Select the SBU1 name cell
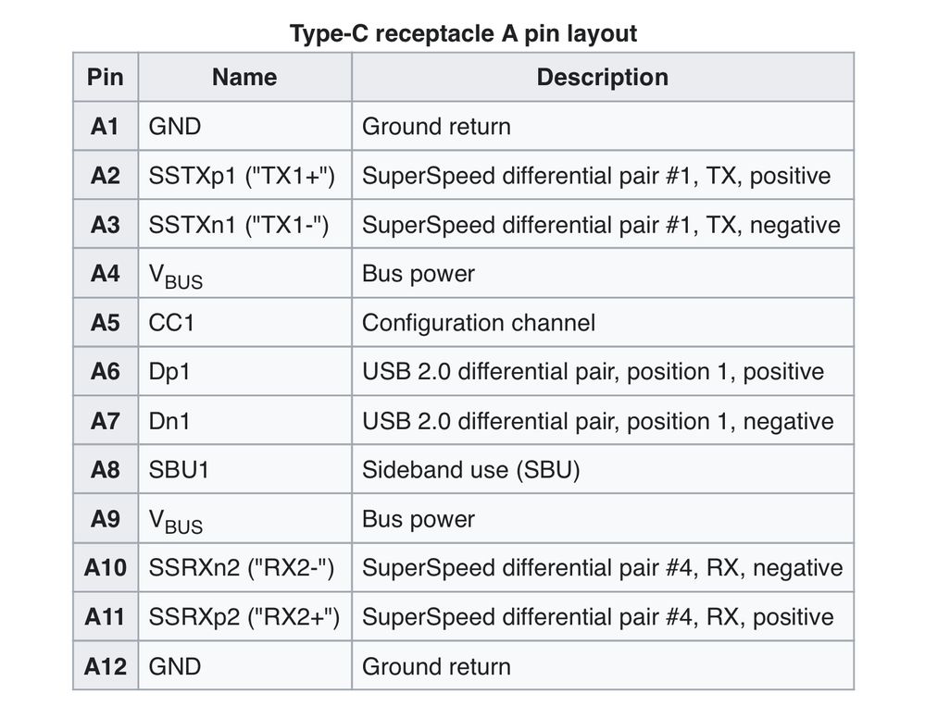This screenshot has height=718, width=925. (179, 470)
